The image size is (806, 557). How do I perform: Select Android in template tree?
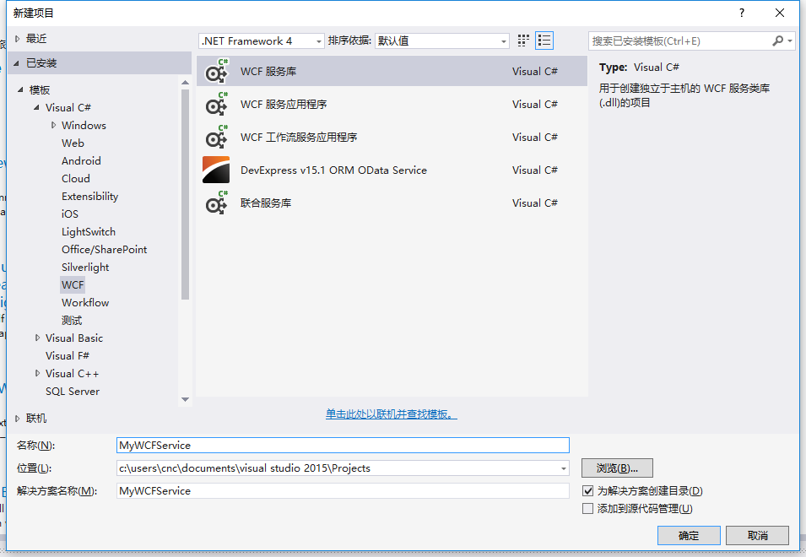click(81, 161)
